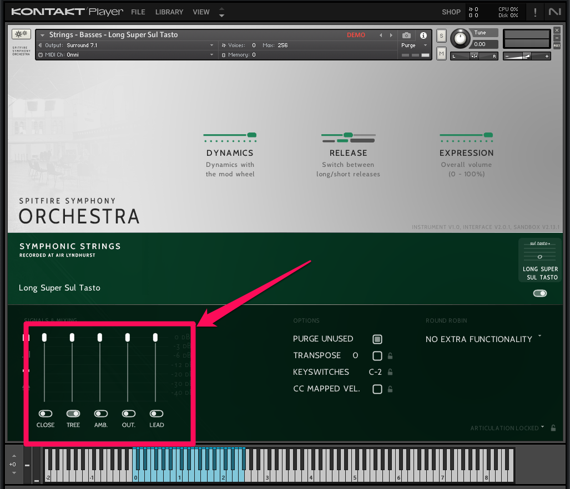570x489 pixels.
Task: Click the rack view up/down arrows icon
Action: click(x=221, y=12)
